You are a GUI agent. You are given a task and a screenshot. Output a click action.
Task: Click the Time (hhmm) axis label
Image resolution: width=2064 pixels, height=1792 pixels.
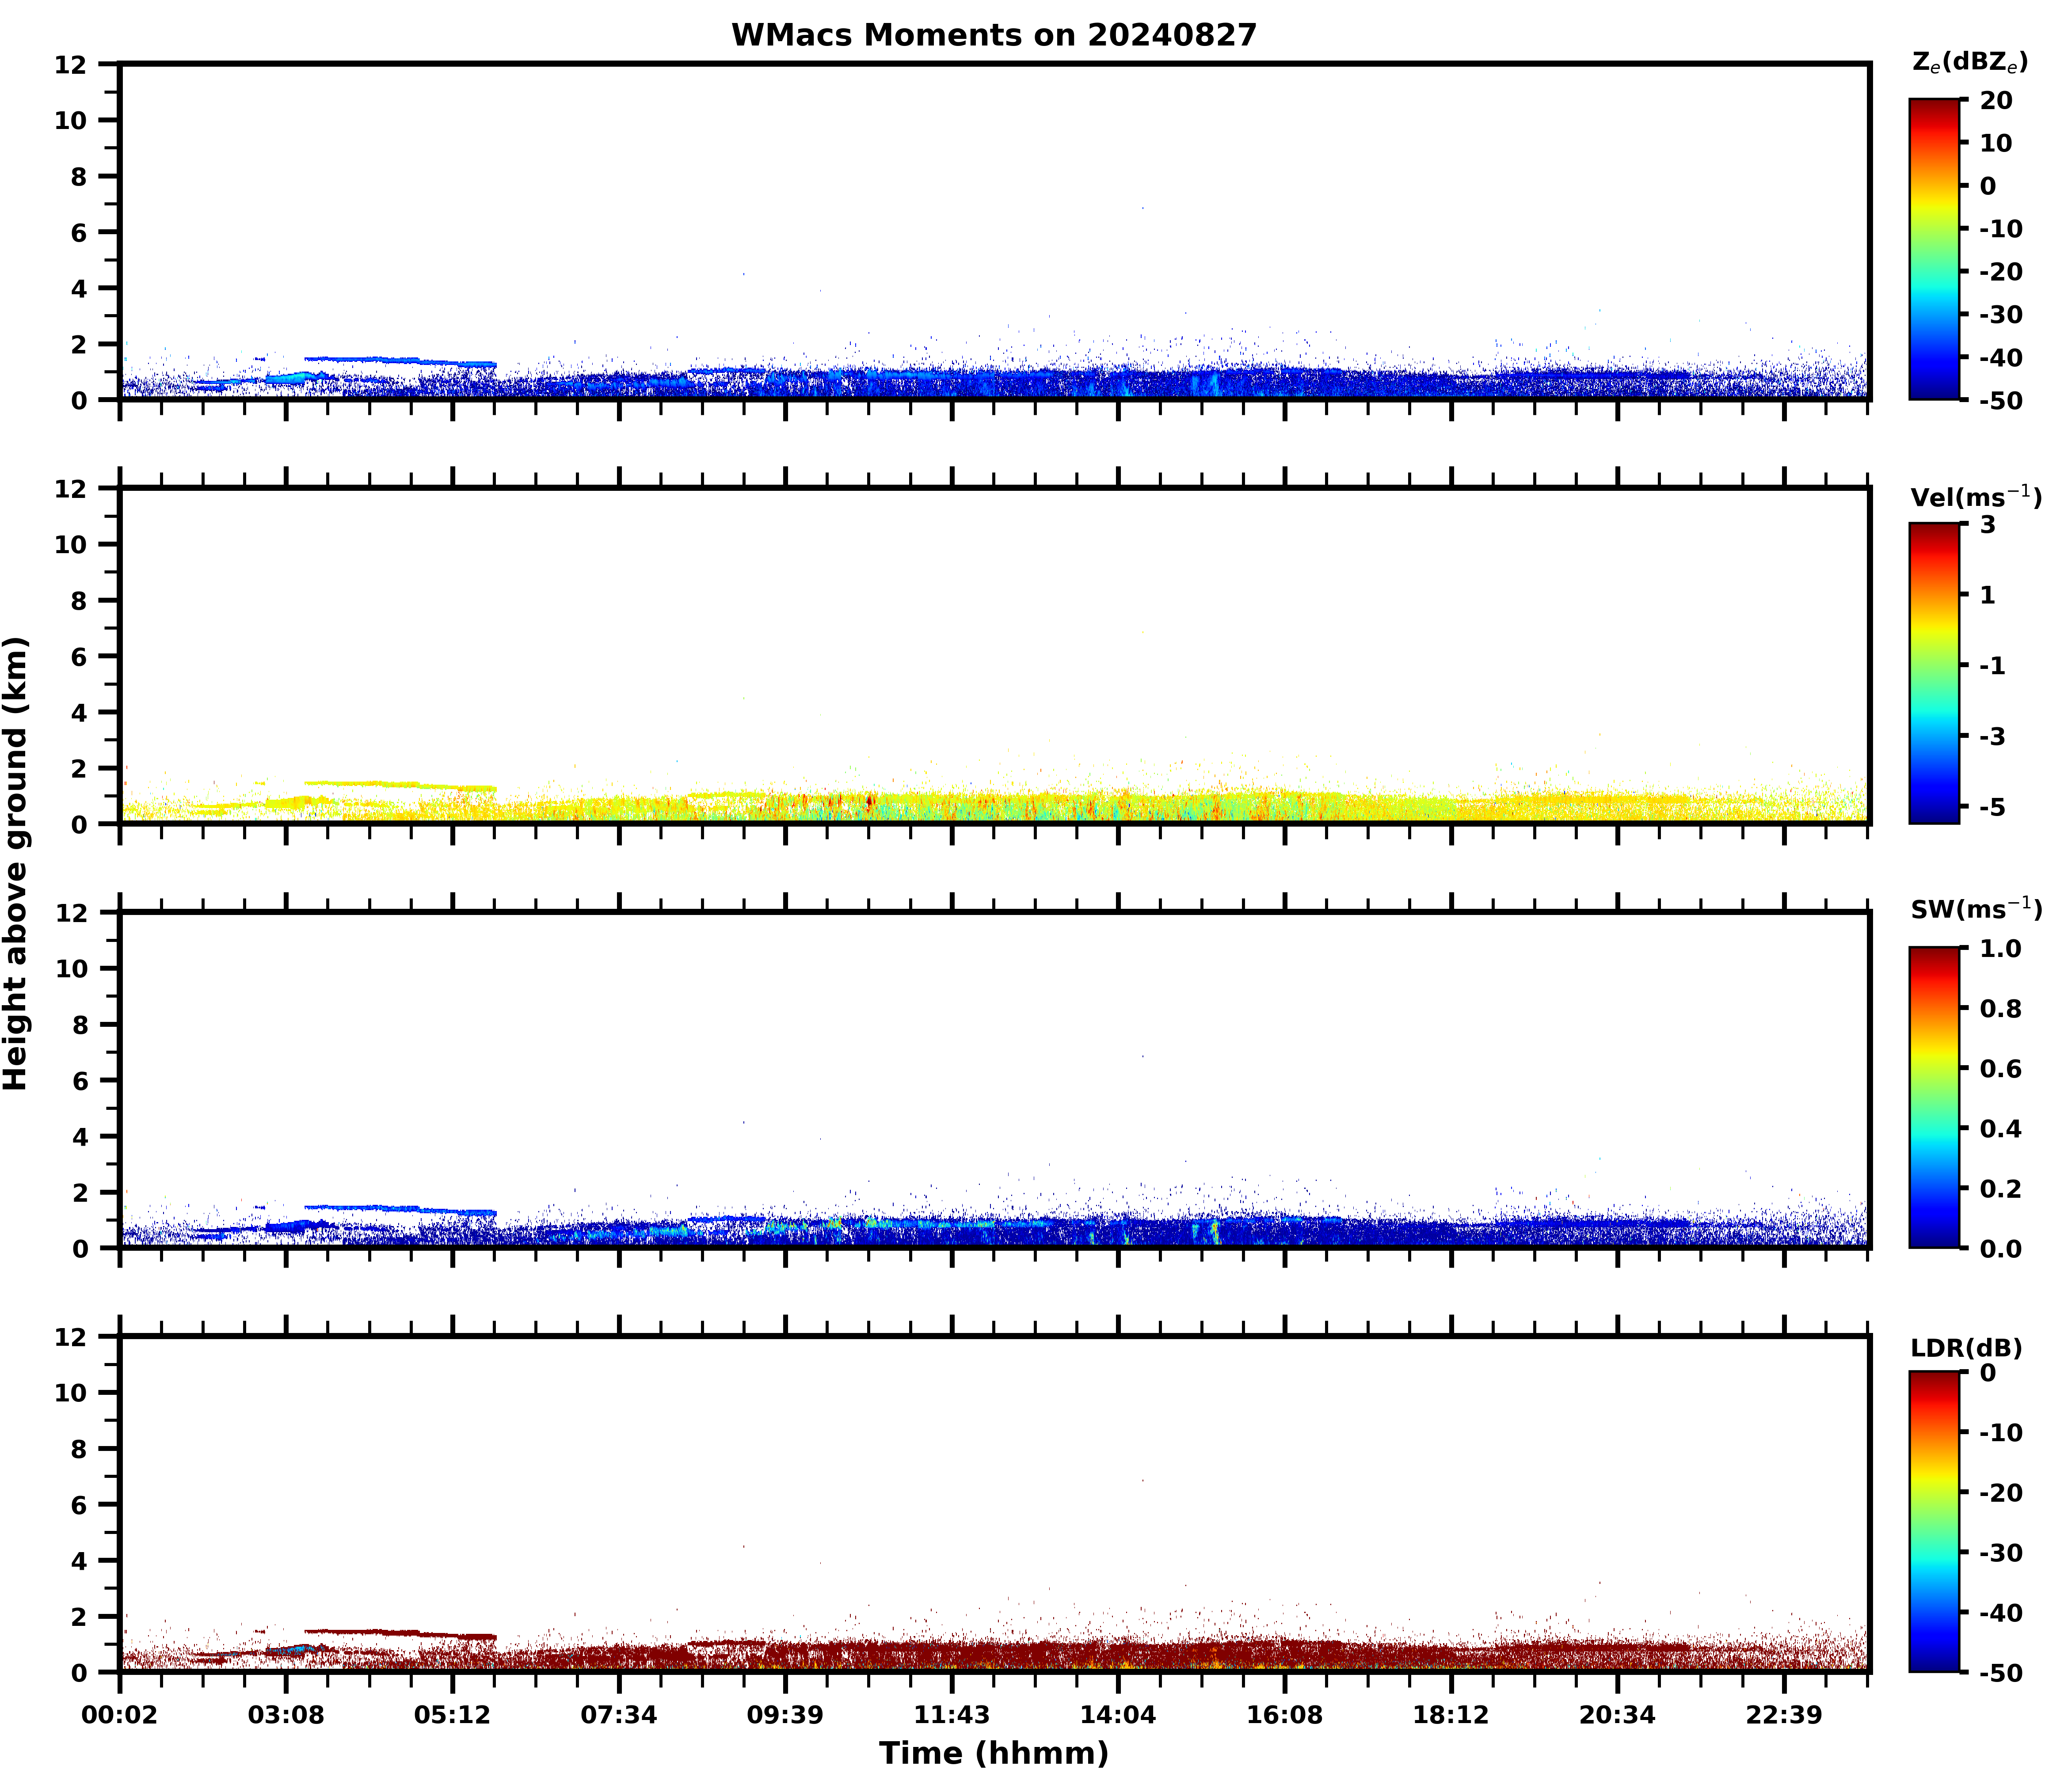tap(993, 1753)
